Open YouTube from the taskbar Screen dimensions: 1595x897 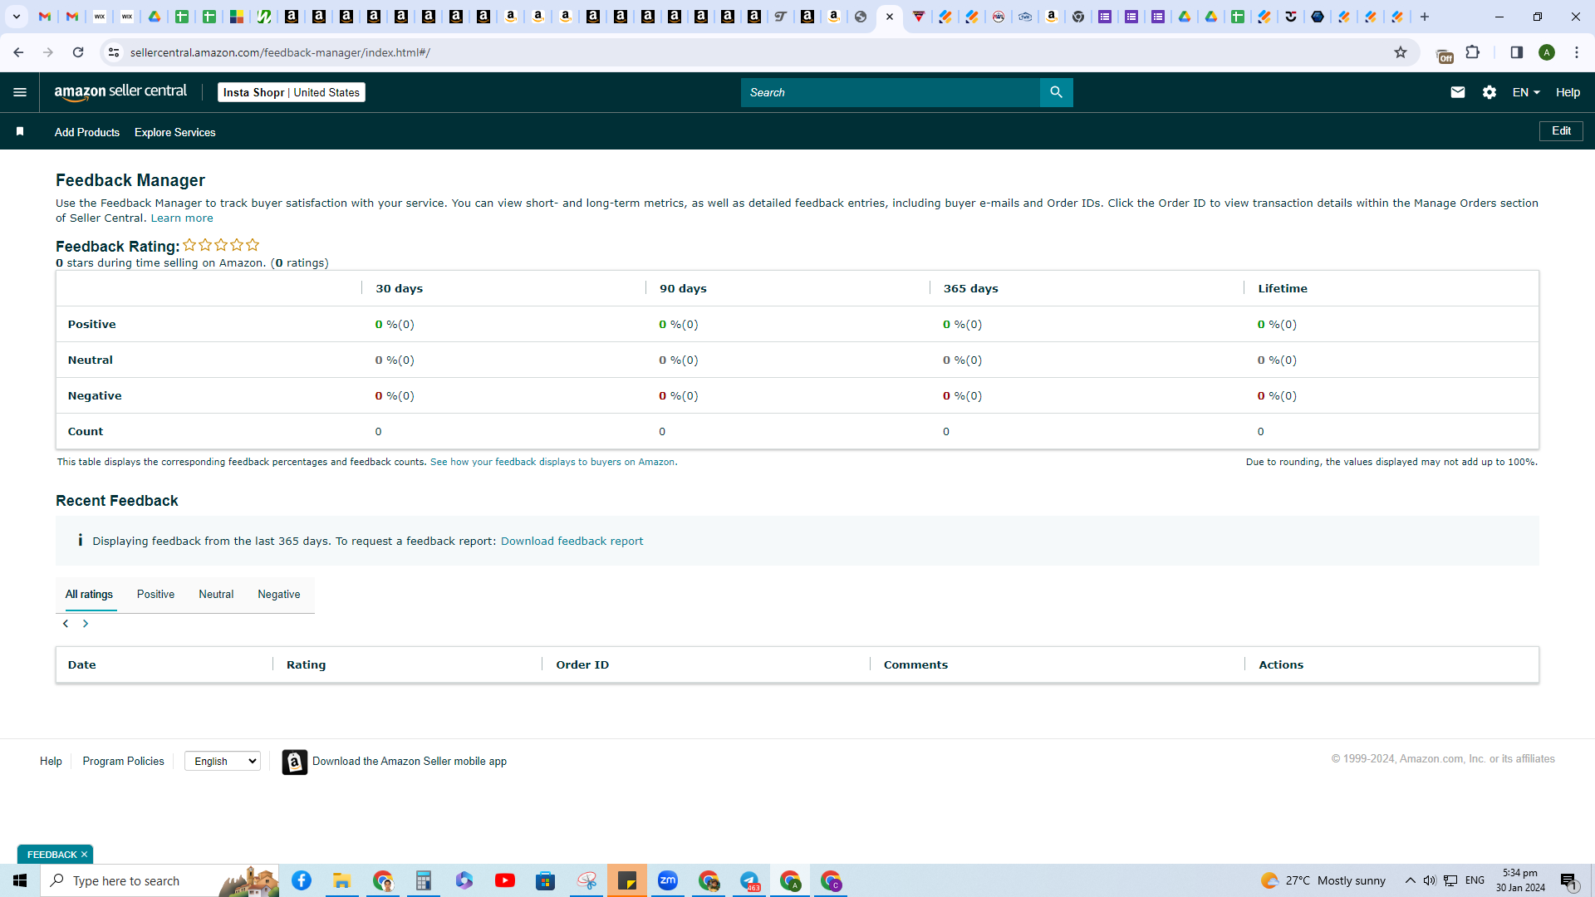504,880
